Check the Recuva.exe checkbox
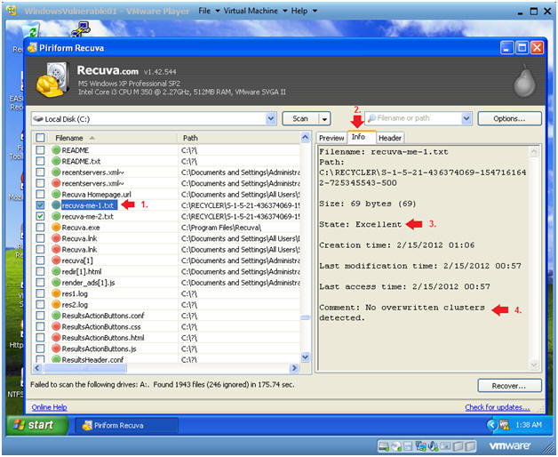The width and height of the screenshot is (558, 457). tap(40, 228)
